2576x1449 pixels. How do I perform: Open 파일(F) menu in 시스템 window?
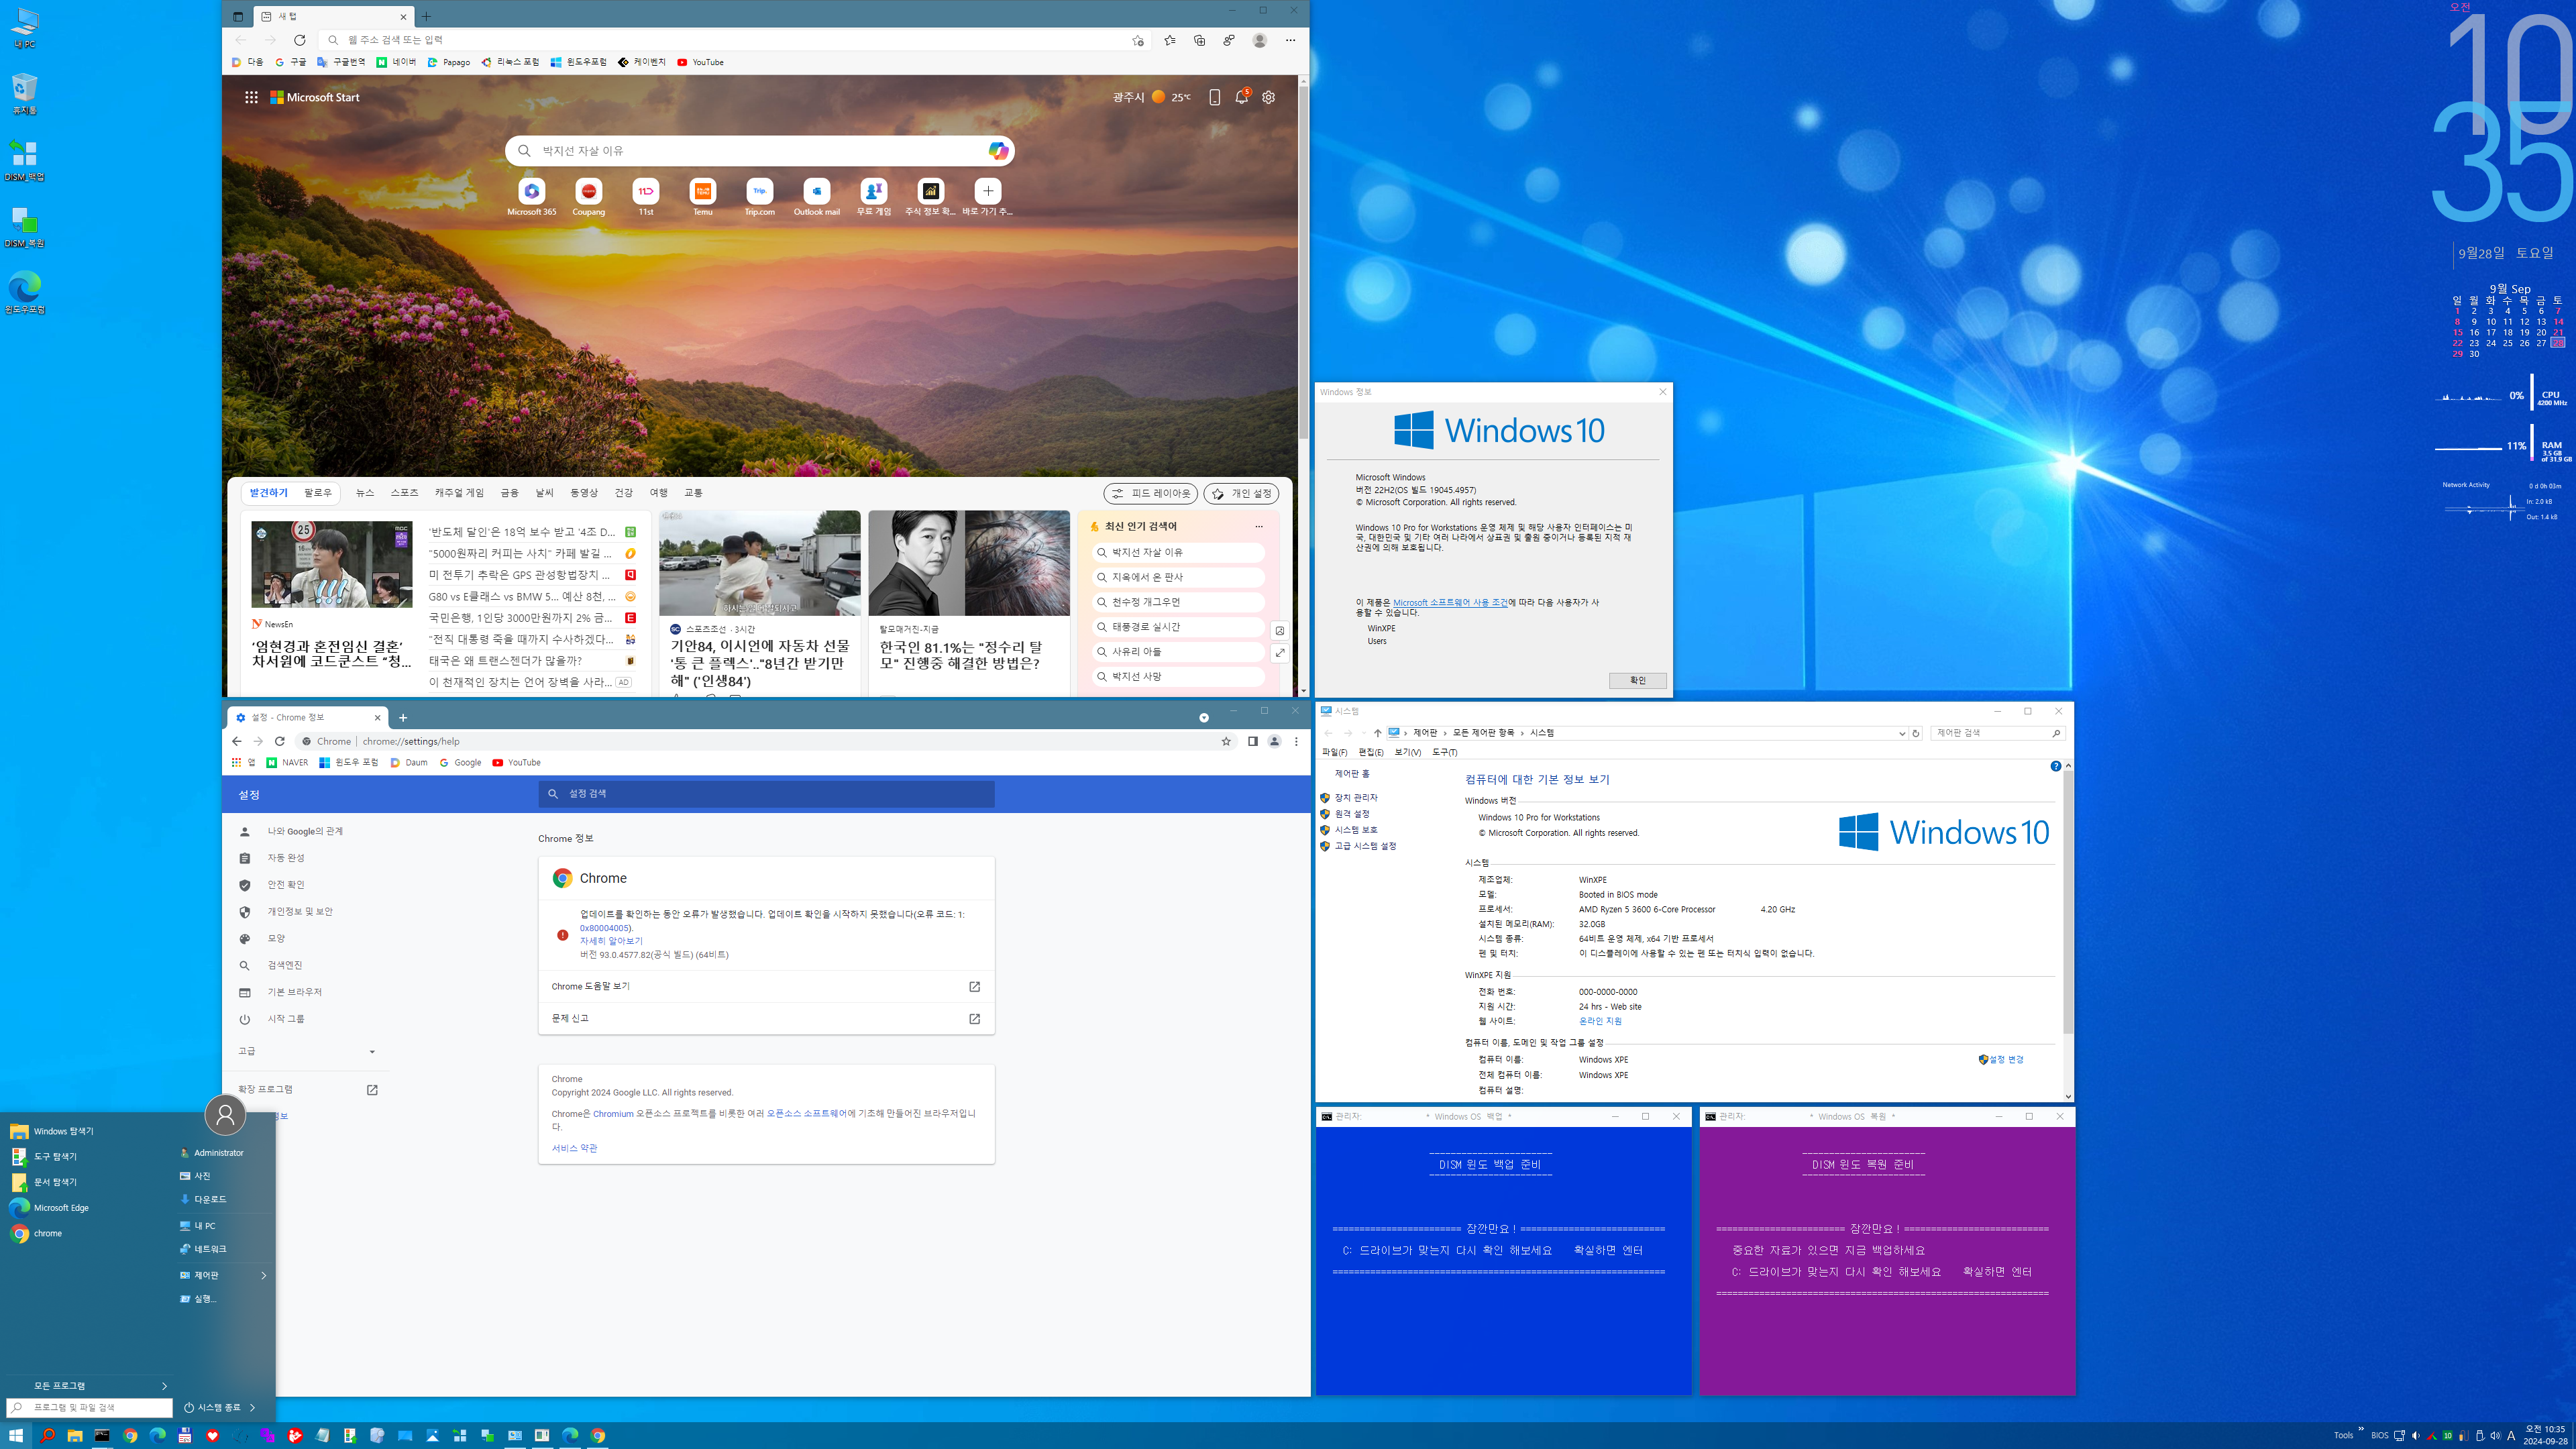pos(1334,752)
